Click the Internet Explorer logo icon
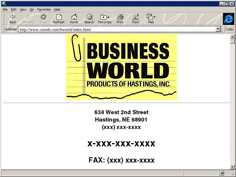 (x=228, y=19)
